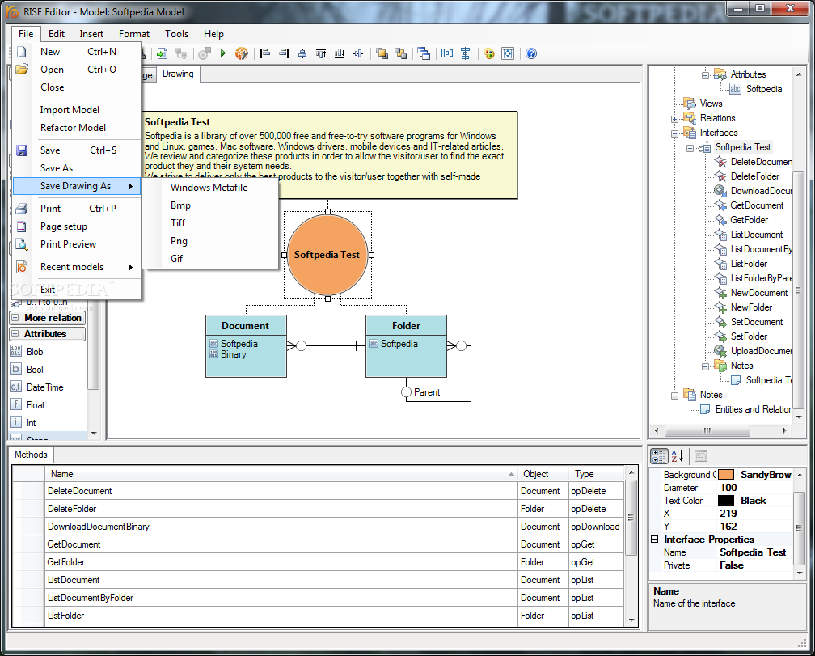The width and height of the screenshot is (815, 656).
Task: Click Save As in File menu
Action: click(x=77, y=168)
